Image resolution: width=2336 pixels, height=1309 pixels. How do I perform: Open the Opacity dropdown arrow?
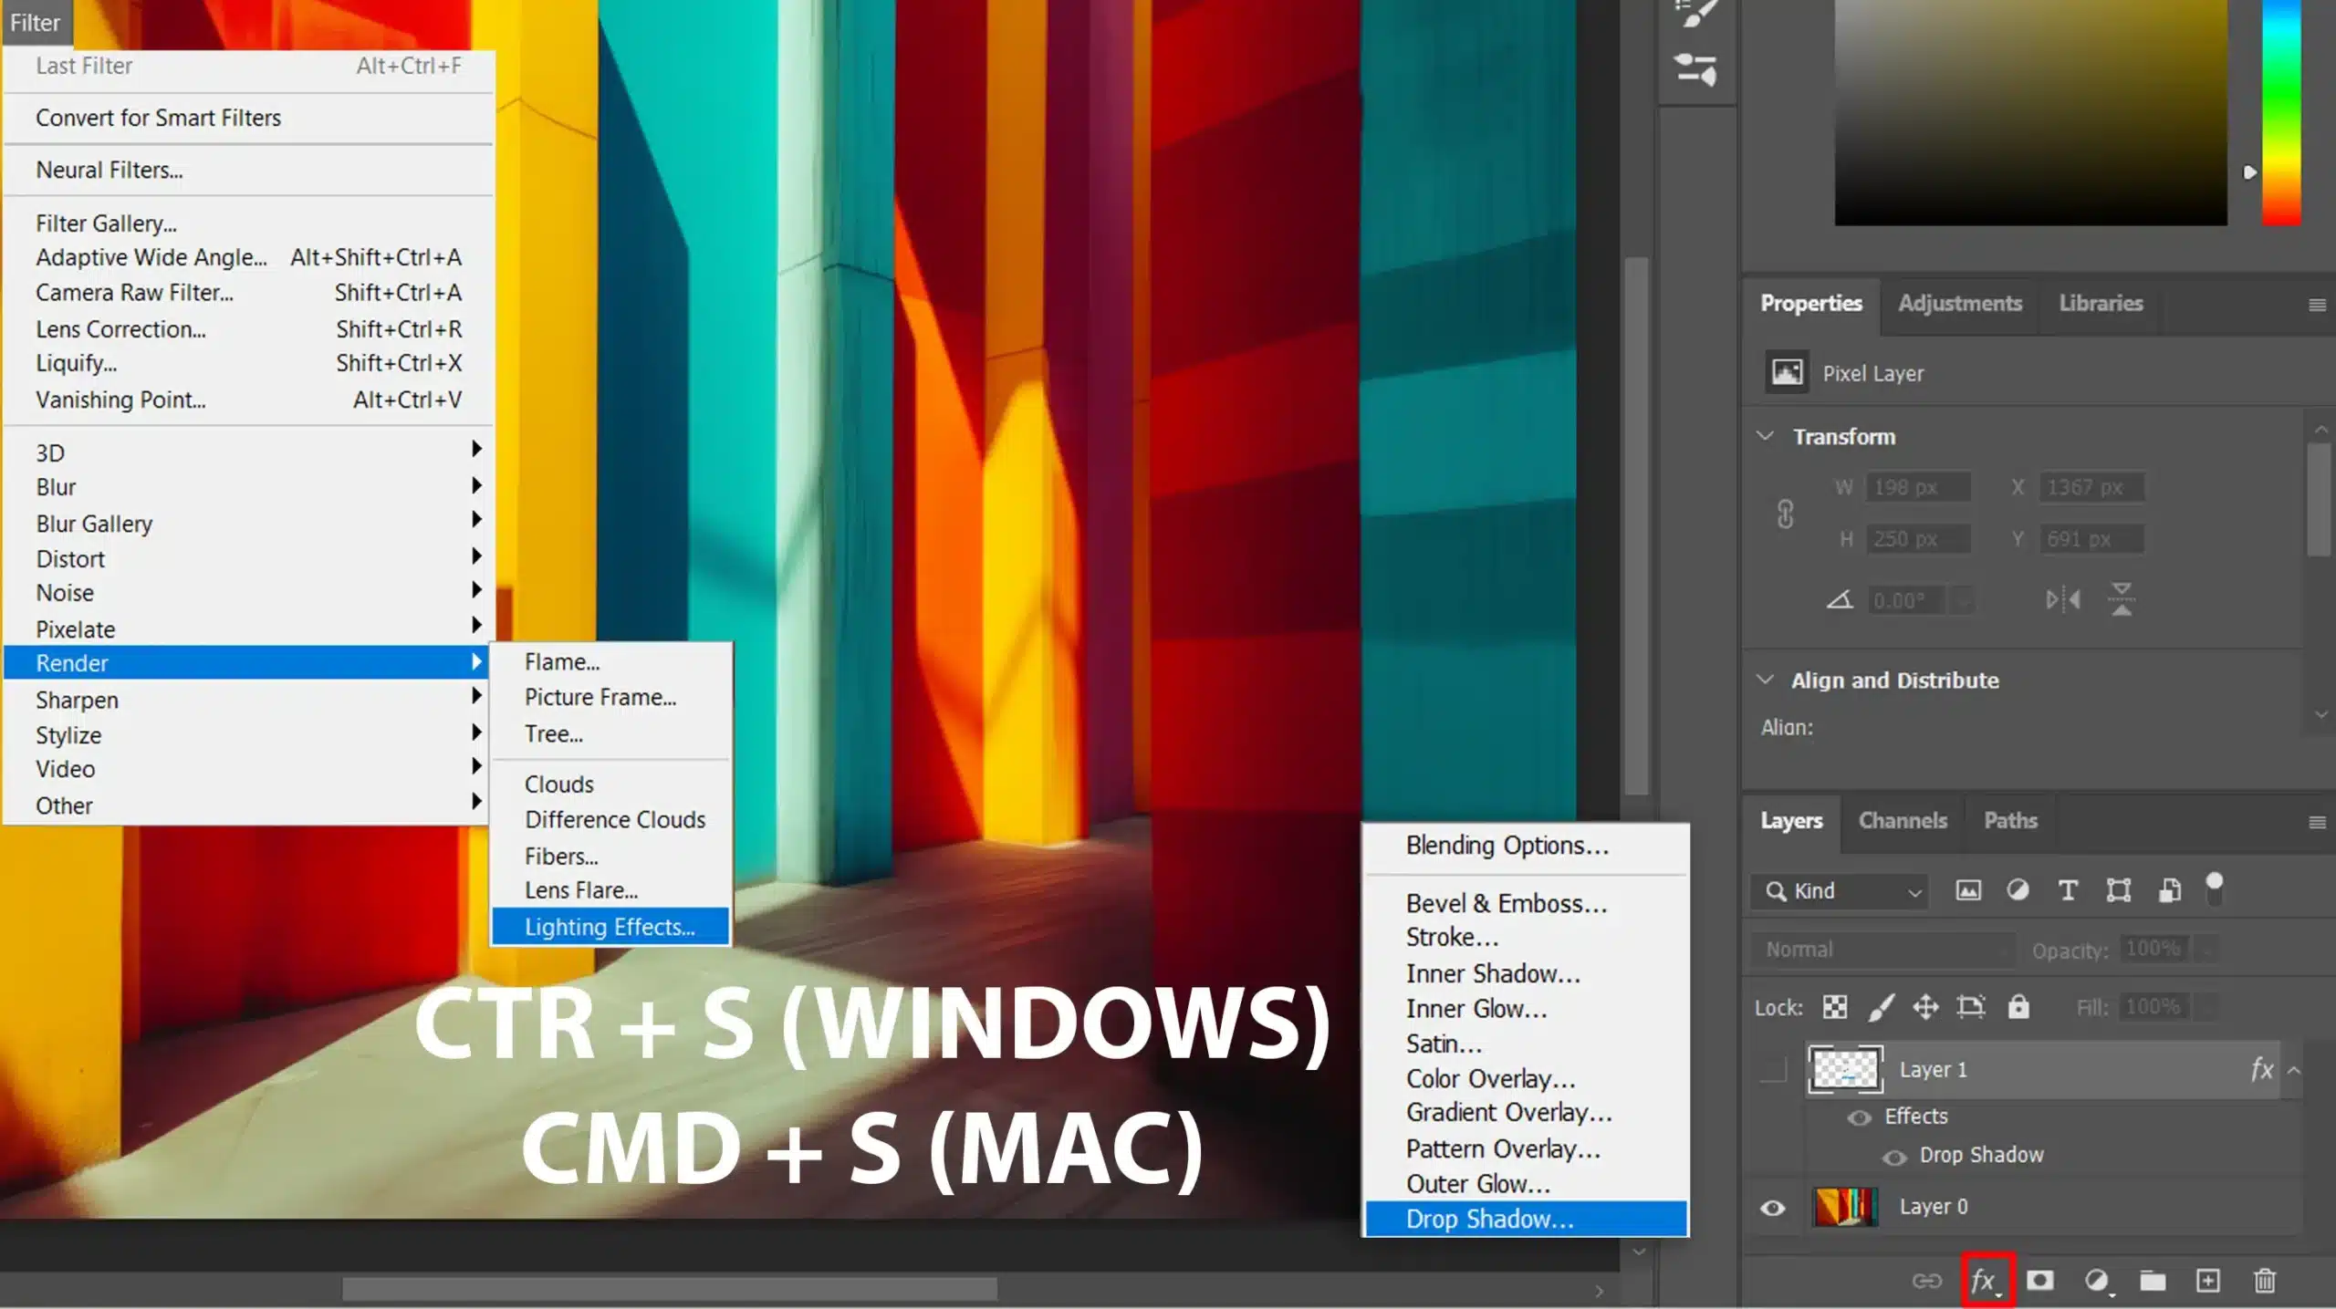[2206, 950]
